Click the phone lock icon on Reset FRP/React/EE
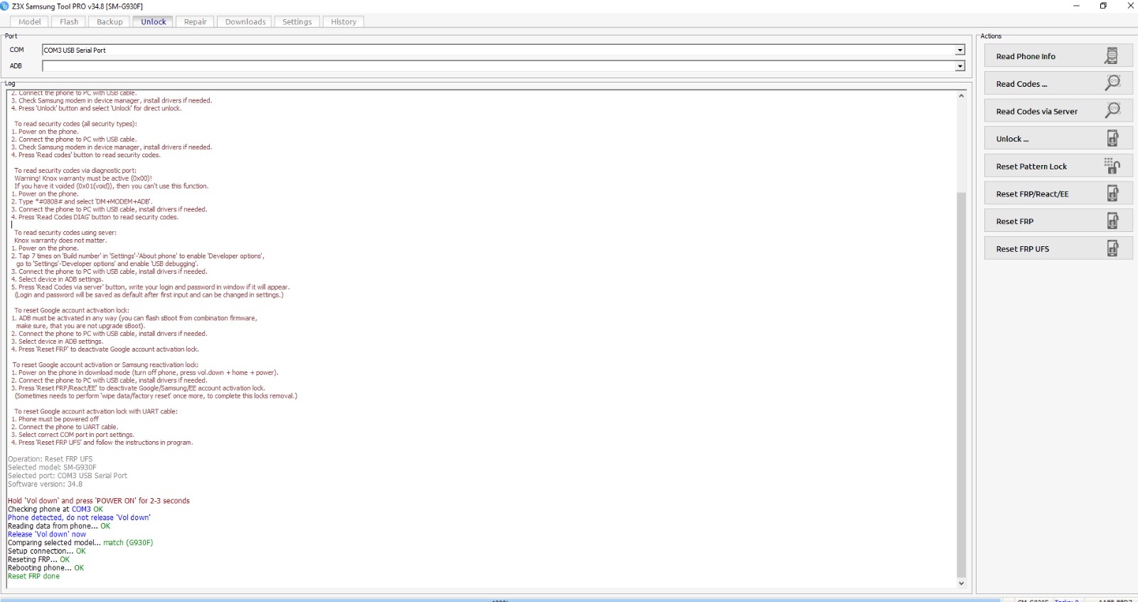The width and height of the screenshot is (1138, 602). tap(1112, 194)
